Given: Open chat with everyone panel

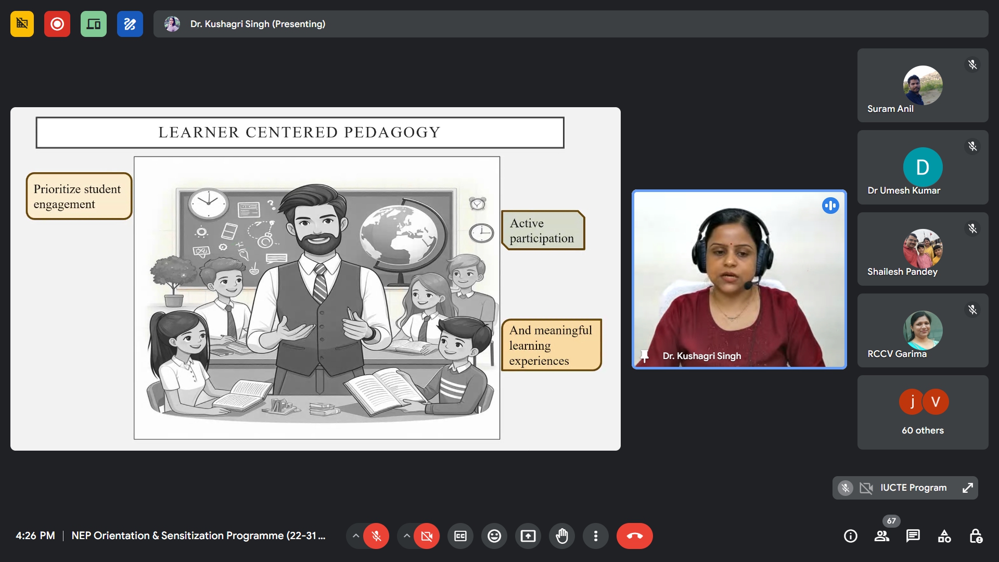Looking at the screenshot, I should click(x=913, y=536).
